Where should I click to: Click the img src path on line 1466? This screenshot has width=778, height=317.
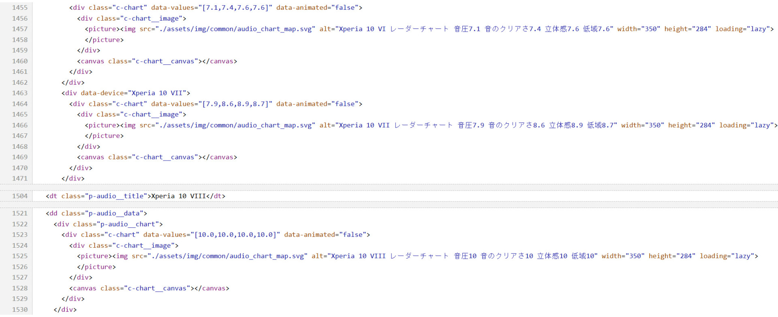tap(235, 125)
